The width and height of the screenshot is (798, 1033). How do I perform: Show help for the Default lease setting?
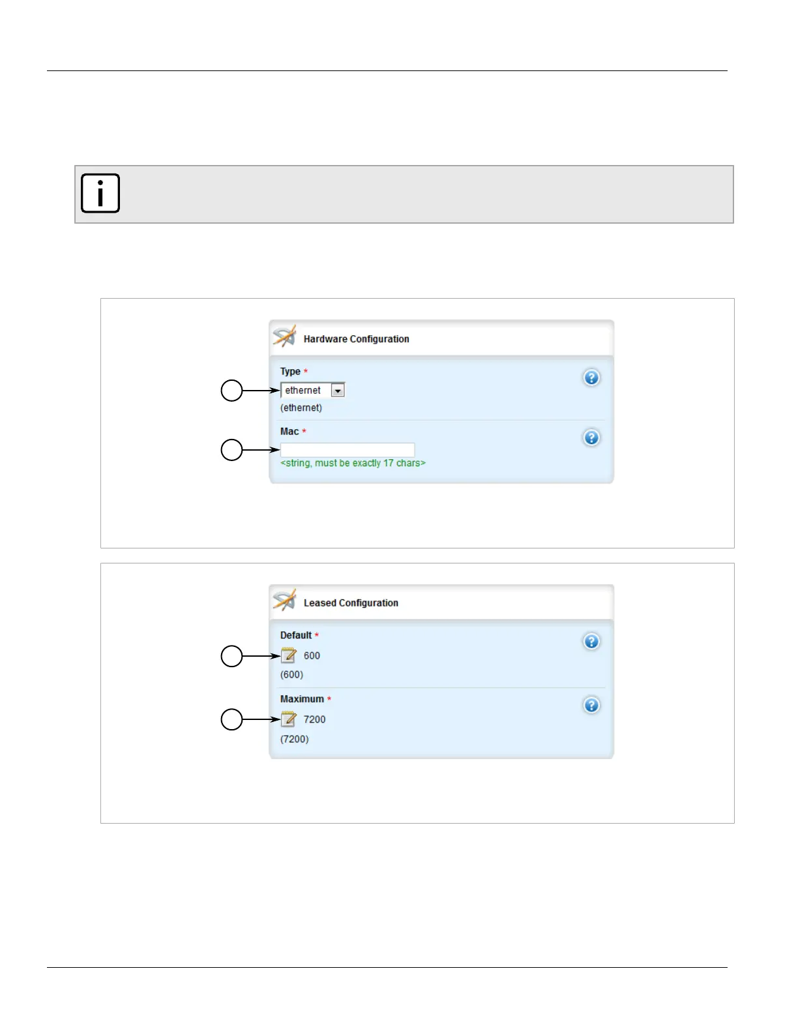click(x=591, y=642)
